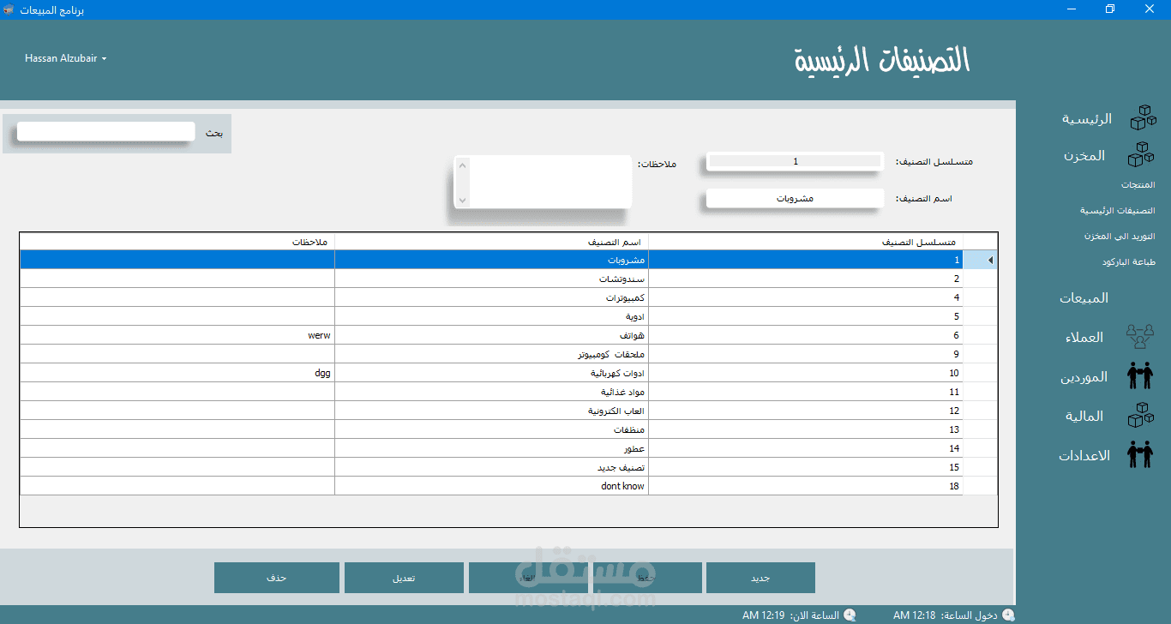Screen dimensions: 1171x624
Task: Open المنتجات under المخزن
Action: [x=1138, y=185]
